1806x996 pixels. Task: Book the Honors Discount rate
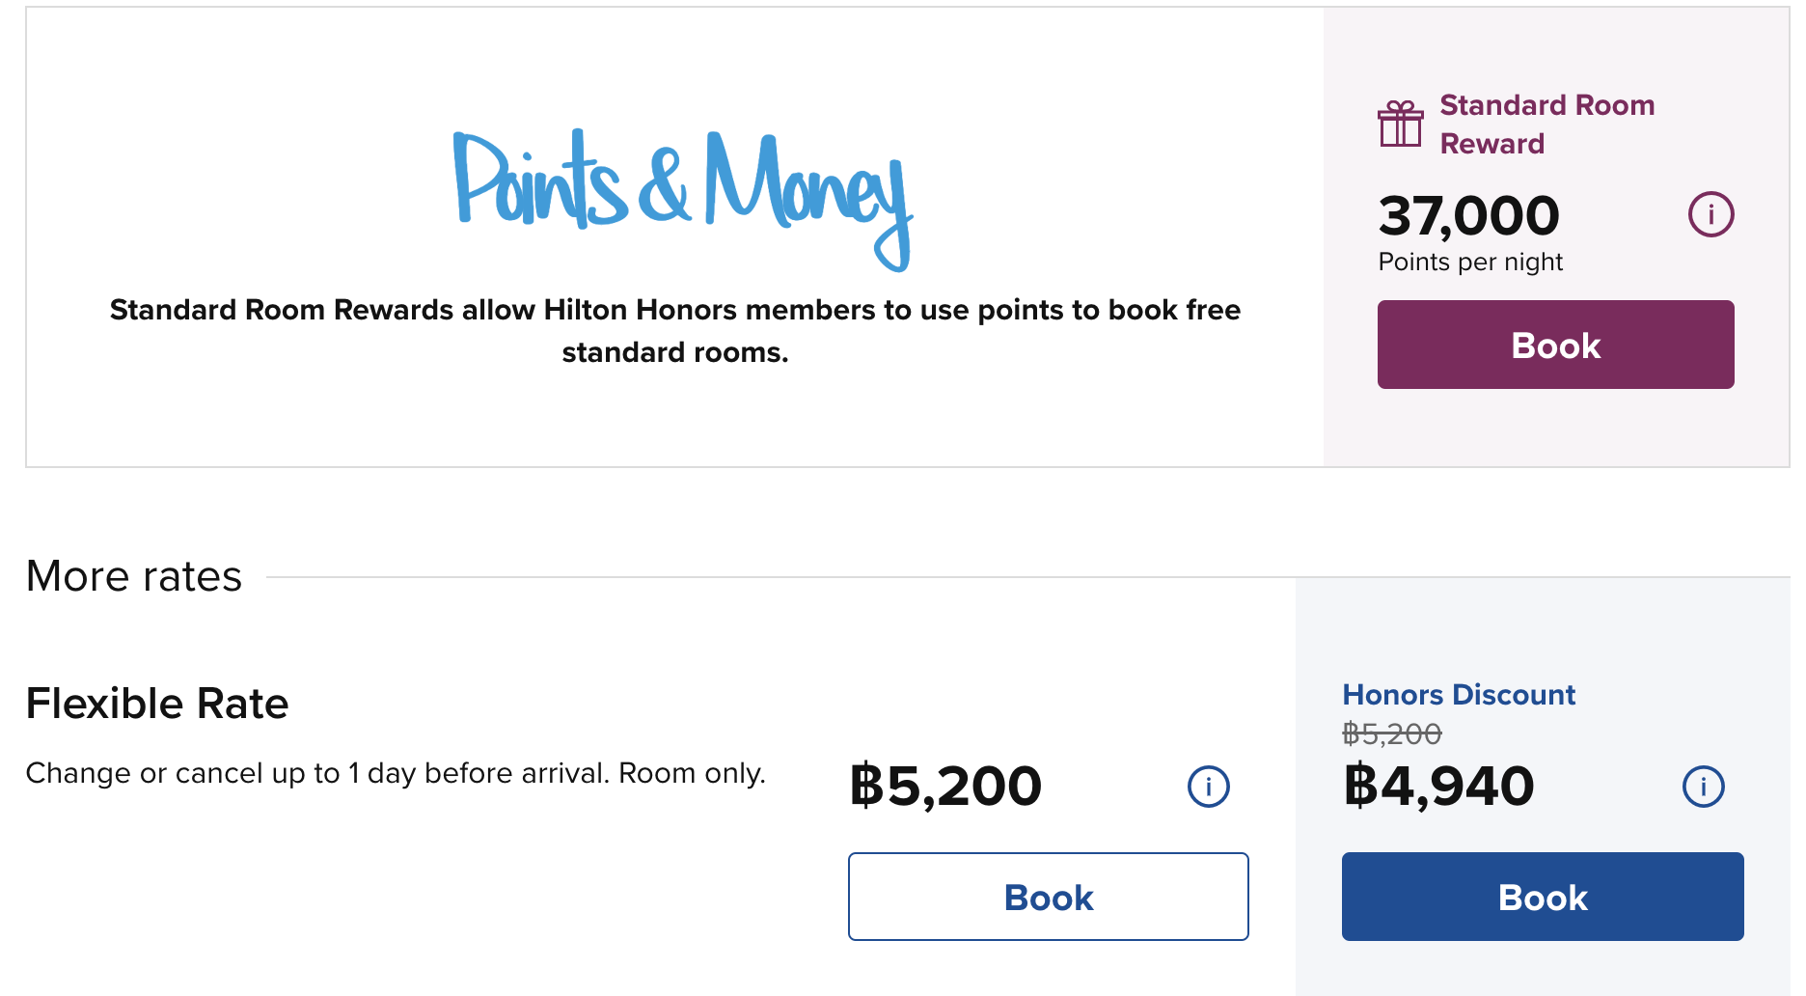1543,897
